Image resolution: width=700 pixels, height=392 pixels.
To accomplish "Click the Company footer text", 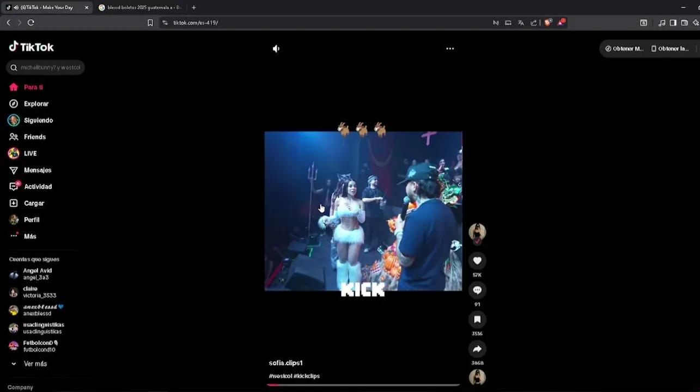I will pyautogui.click(x=20, y=387).
